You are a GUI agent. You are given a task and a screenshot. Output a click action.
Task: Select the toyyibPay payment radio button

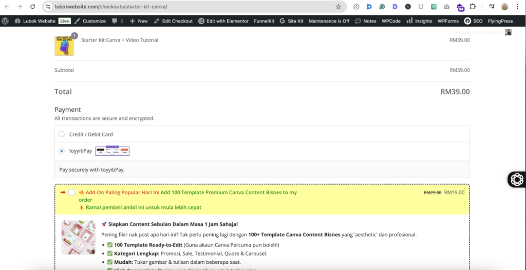click(62, 151)
